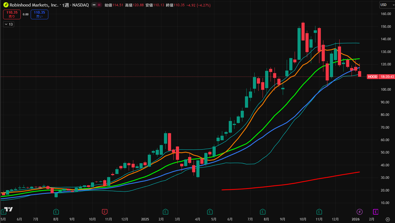Expand the indicator legend showing 13
The width and height of the screenshot is (395, 223).
click(x=9, y=24)
